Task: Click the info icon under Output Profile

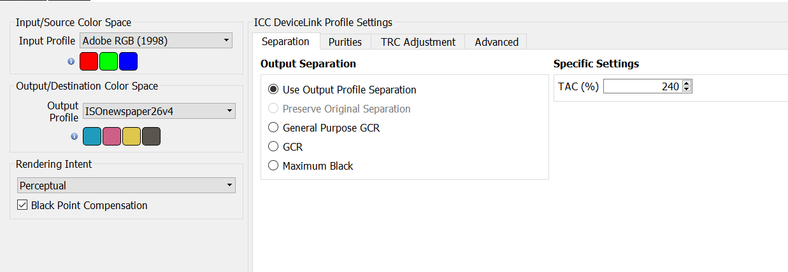Action: tap(74, 137)
